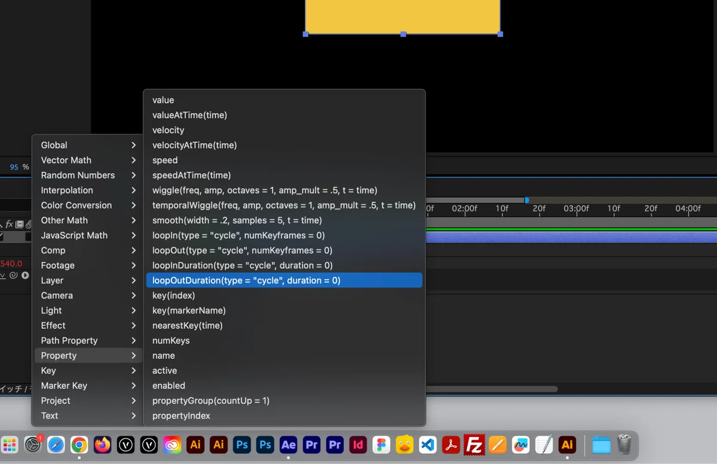
Task: Click the blue current-time indicator on timeline
Action: click(x=526, y=200)
